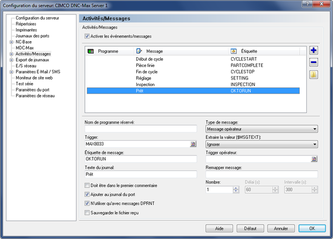Select Répertoires in the tree

[26, 24]
